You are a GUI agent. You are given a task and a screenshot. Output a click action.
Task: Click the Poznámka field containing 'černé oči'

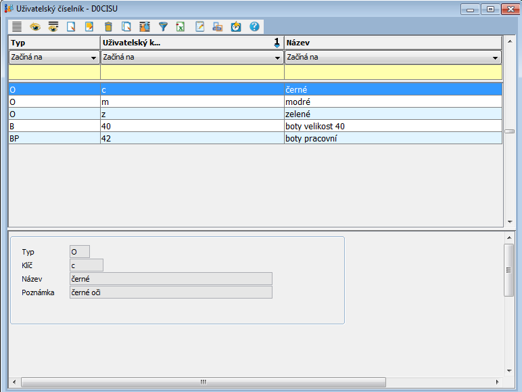pos(170,292)
